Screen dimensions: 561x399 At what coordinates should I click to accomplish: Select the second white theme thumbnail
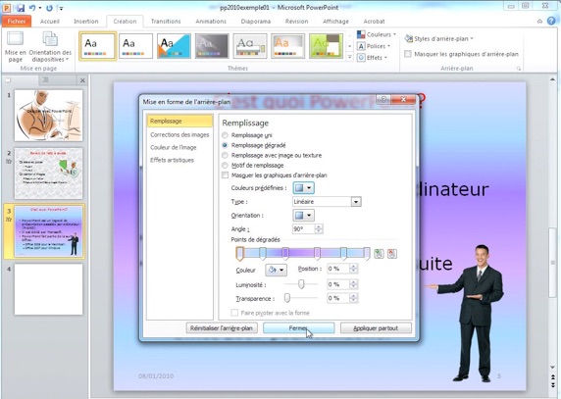[x=135, y=46]
